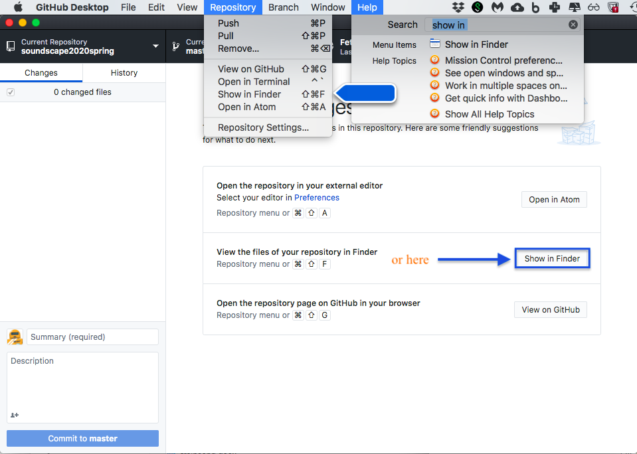This screenshot has height=454, width=637.
Task: Click the add co-authors icon in Description
Action: 15,415
